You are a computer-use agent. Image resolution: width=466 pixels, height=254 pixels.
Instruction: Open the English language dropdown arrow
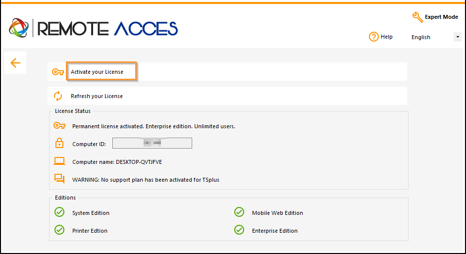(x=458, y=37)
